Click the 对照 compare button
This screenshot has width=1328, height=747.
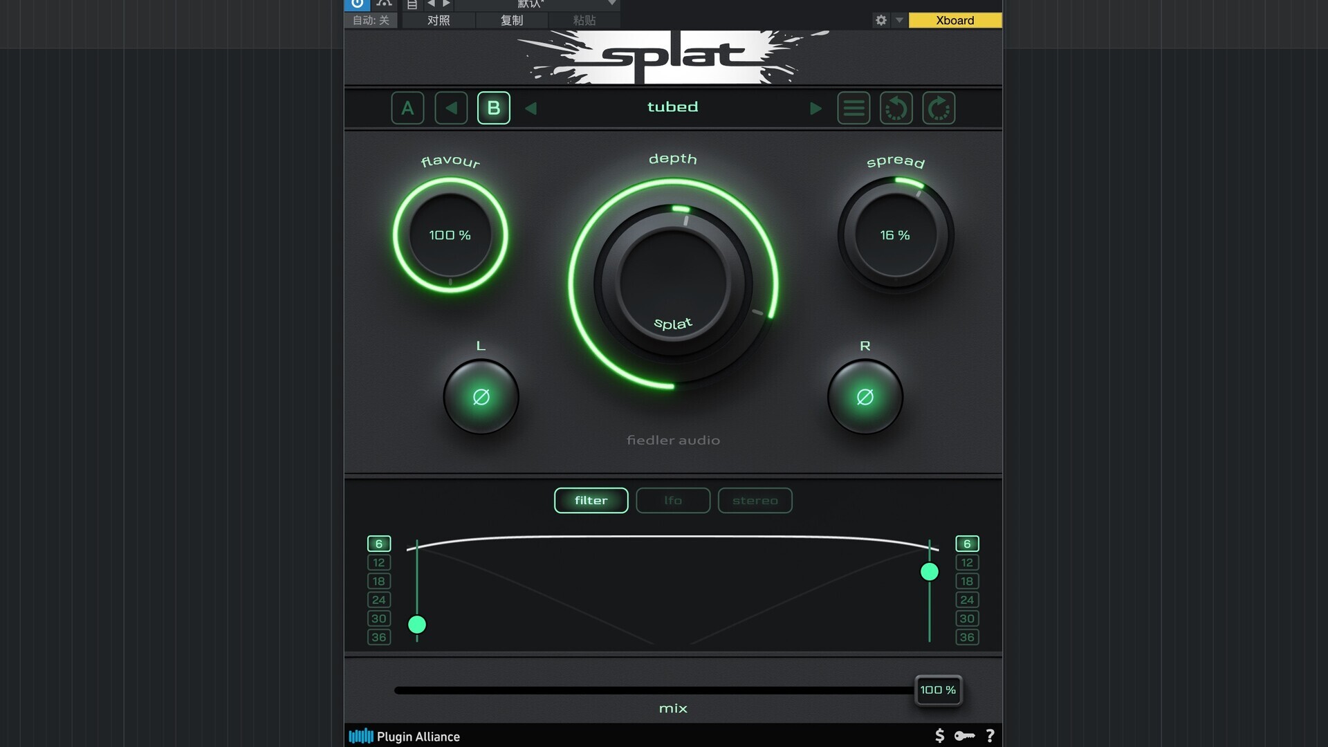coord(439,20)
